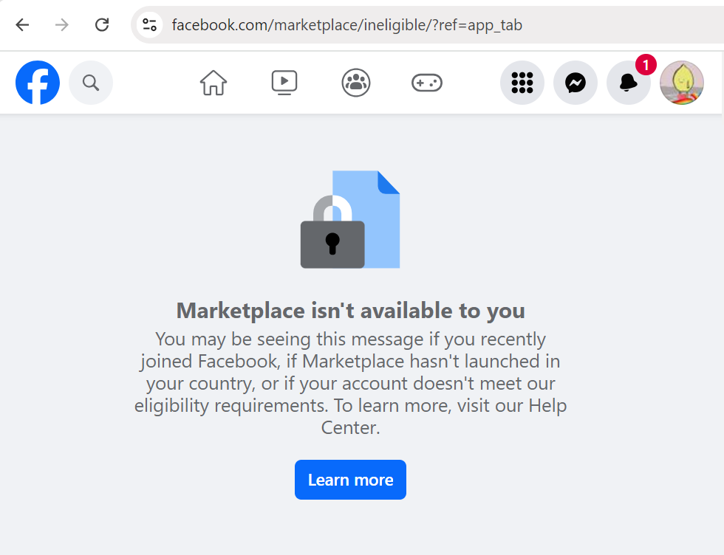Open the Groups icon in the top nav
Screen dimensions: 724x555
[x=356, y=83]
